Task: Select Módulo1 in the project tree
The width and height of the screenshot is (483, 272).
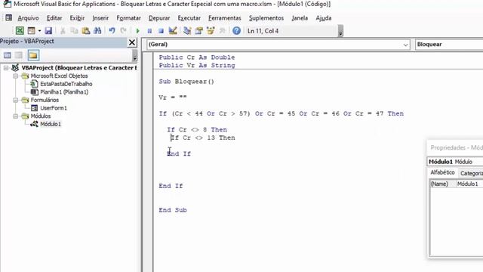Action: tap(51, 124)
